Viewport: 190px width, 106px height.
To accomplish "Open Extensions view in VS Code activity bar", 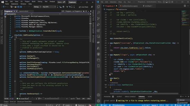I will 98,30.
